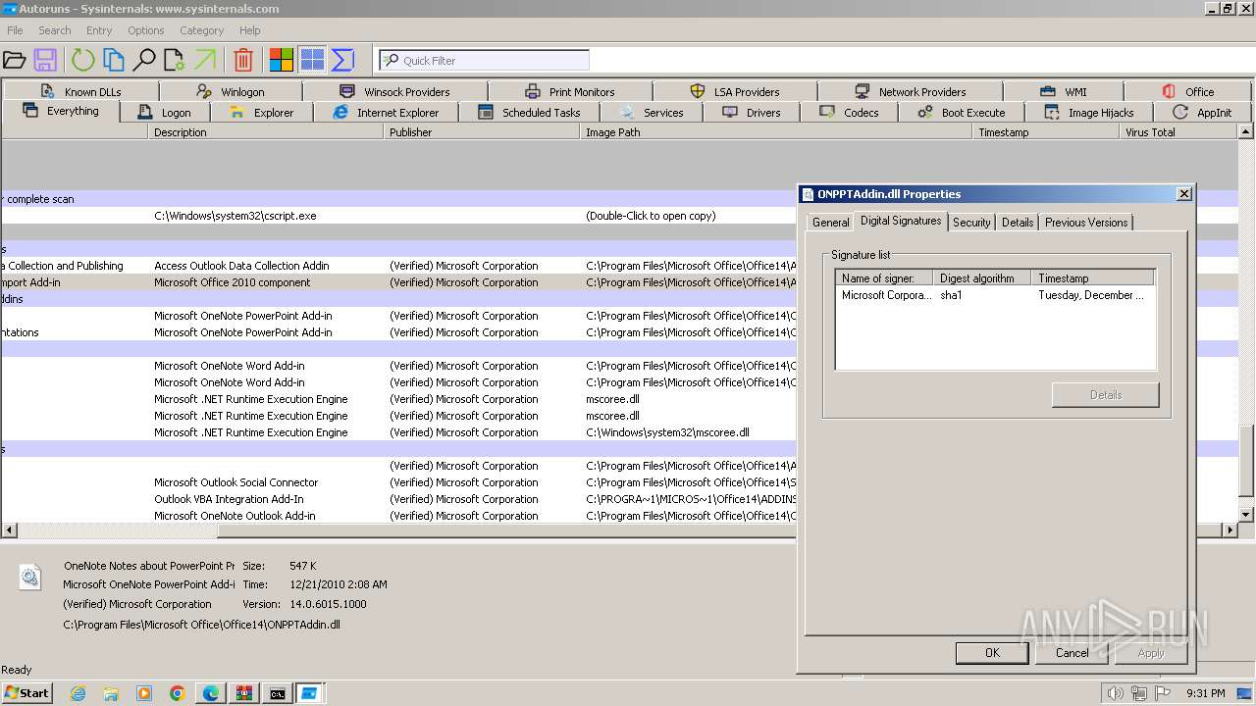Viewport: 1256px width, 706px height.
Task: Switch to the Winsock Providers tab
Action: (x=394, y=91)
